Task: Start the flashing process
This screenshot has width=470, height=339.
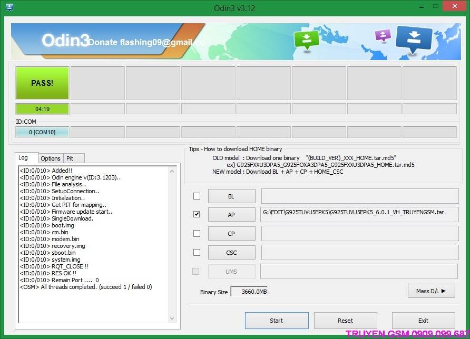Action: coord(277,321)
